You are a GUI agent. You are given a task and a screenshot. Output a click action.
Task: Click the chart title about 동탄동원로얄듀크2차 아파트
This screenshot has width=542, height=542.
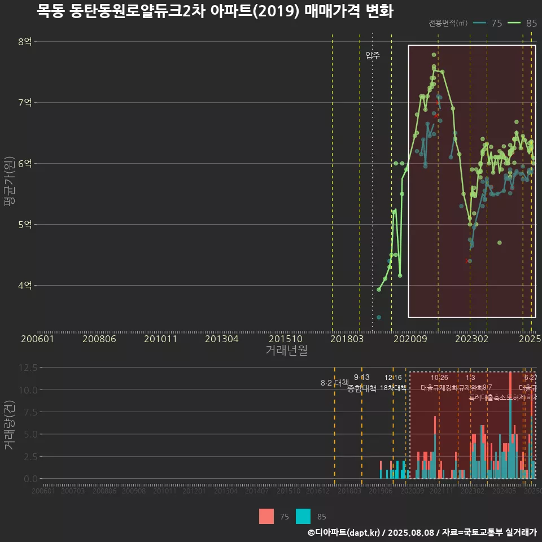click(x=215, y=11)
